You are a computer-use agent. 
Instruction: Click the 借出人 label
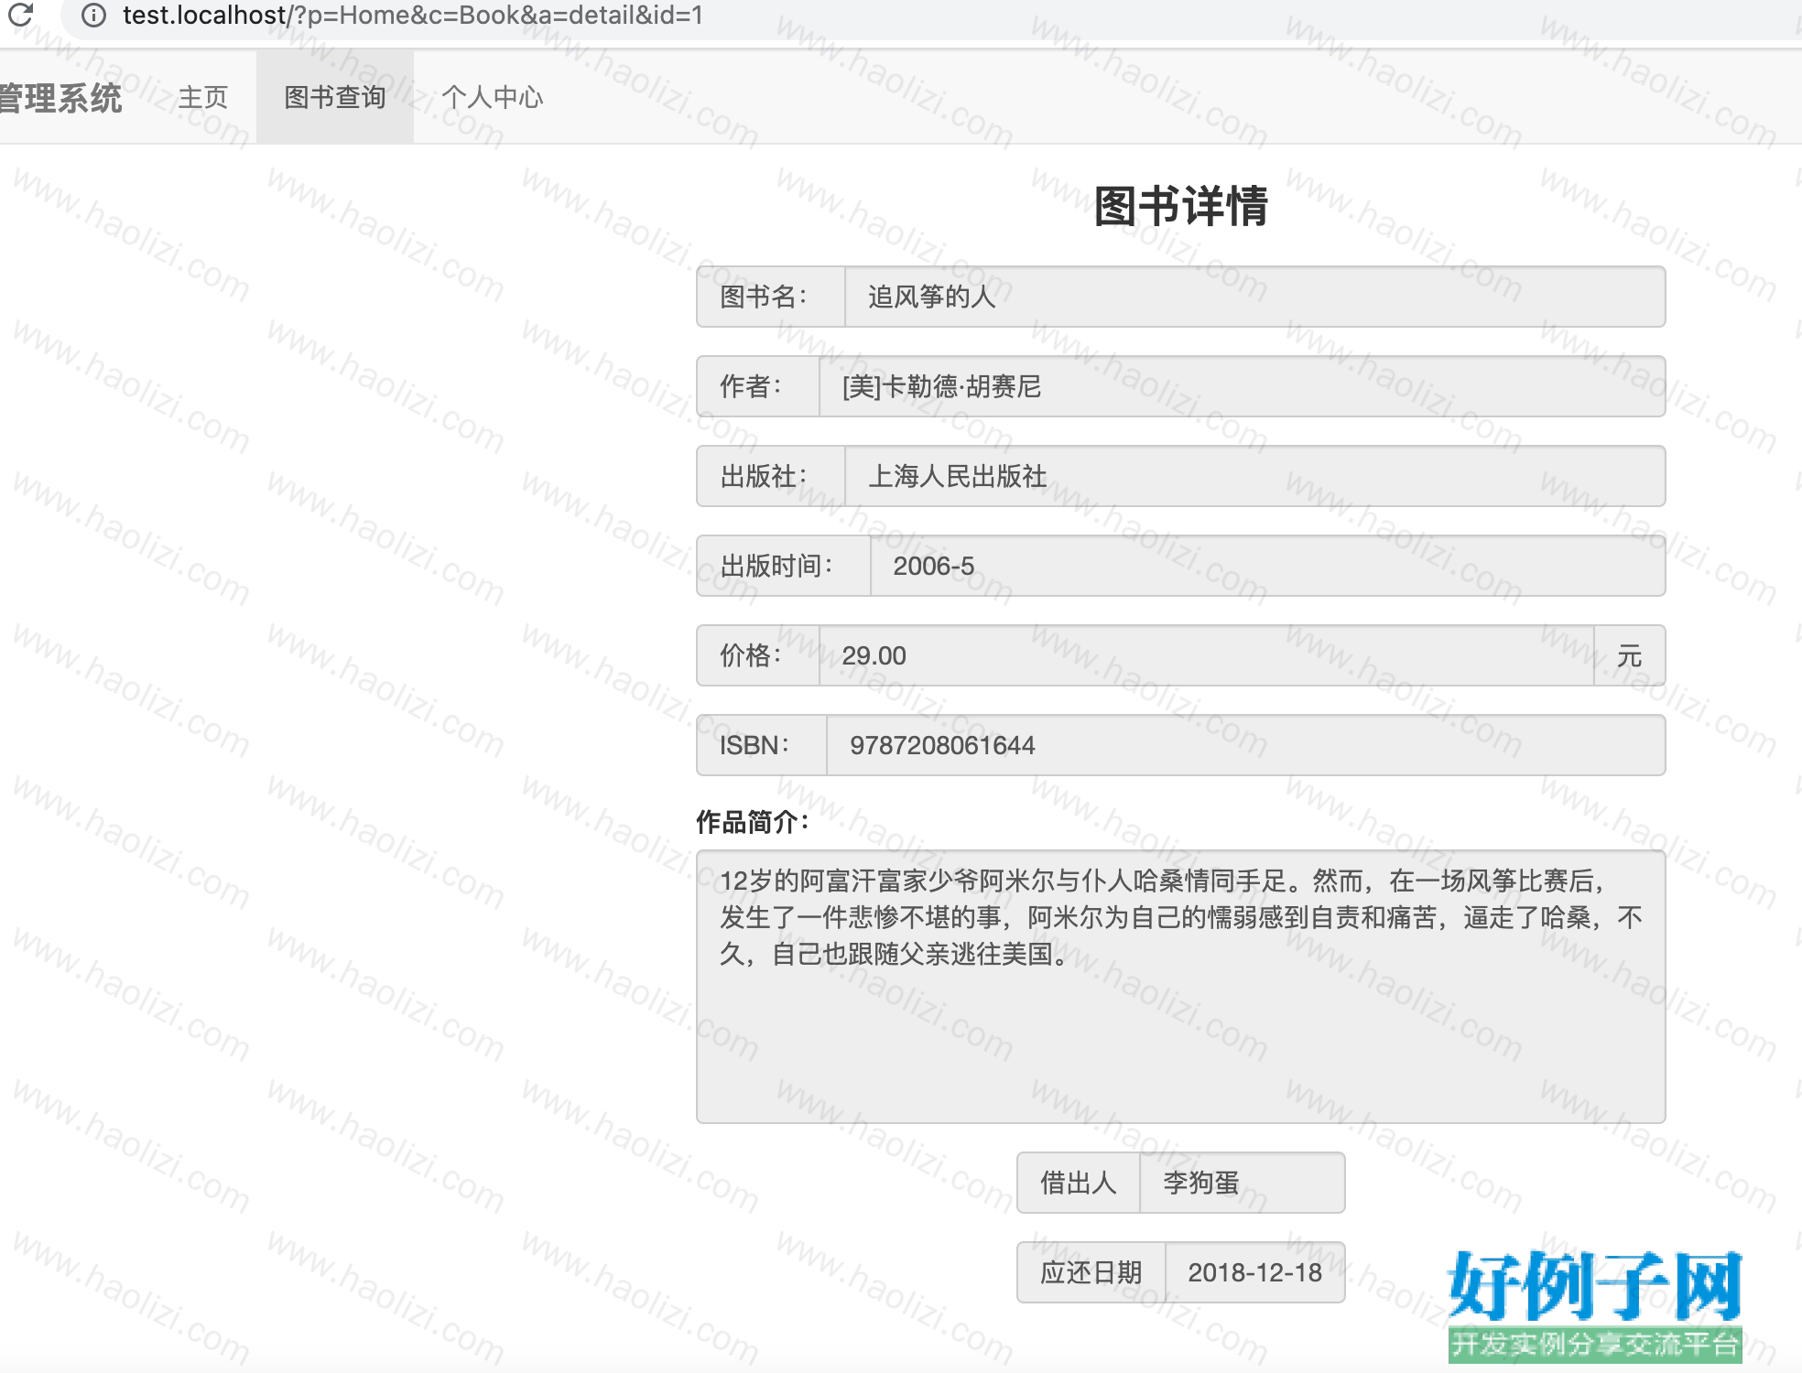pyautogui.click(x=1078, y=1183)
